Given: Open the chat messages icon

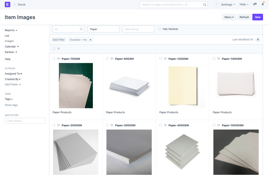Looking at the screenshot, I should (x=255, y=5).
